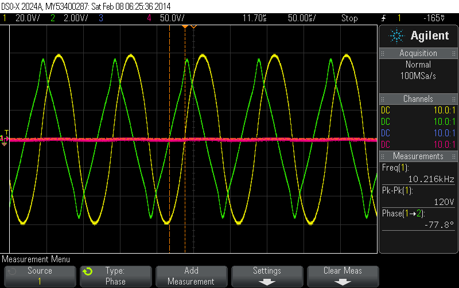Click the -165 trigger level value

pos(434,18)
